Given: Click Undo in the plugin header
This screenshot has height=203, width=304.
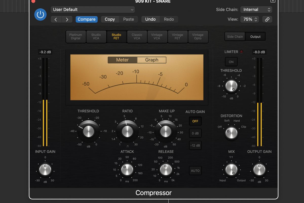Looking at the screenshot, I should [x=150, y=19].
